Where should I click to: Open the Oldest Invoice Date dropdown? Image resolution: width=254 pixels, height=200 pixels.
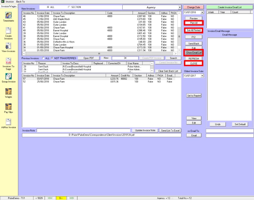click(202, 76)
